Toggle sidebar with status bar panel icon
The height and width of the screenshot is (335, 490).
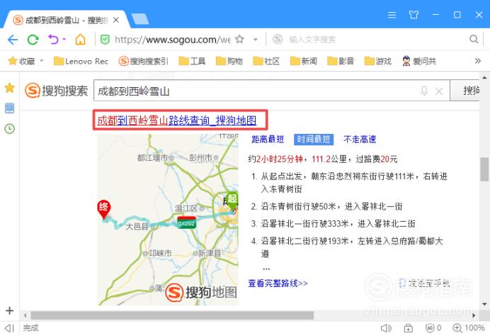9,328
